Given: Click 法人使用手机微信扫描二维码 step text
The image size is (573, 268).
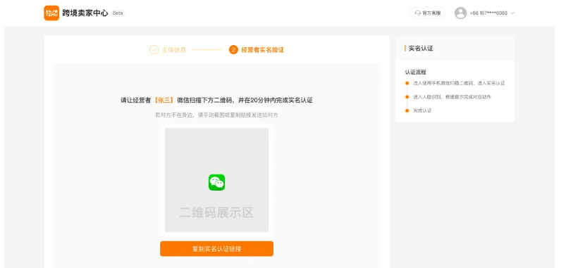Looking at the screenshot, I should point(459,83).
